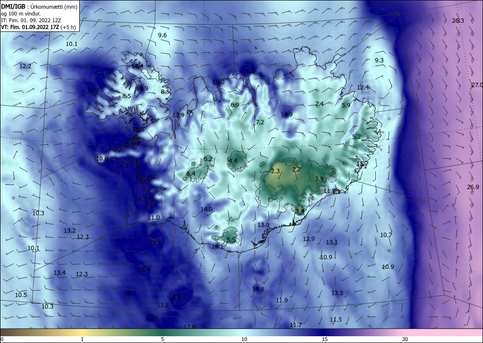Click the value 16.0 on the map

point(175,298)
